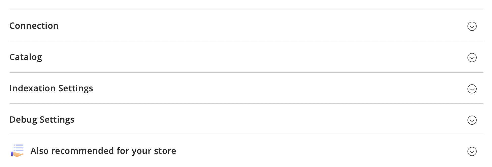Click the Connection section's circled chevron icon
This screenshot has width=492, height=167.
472,26
